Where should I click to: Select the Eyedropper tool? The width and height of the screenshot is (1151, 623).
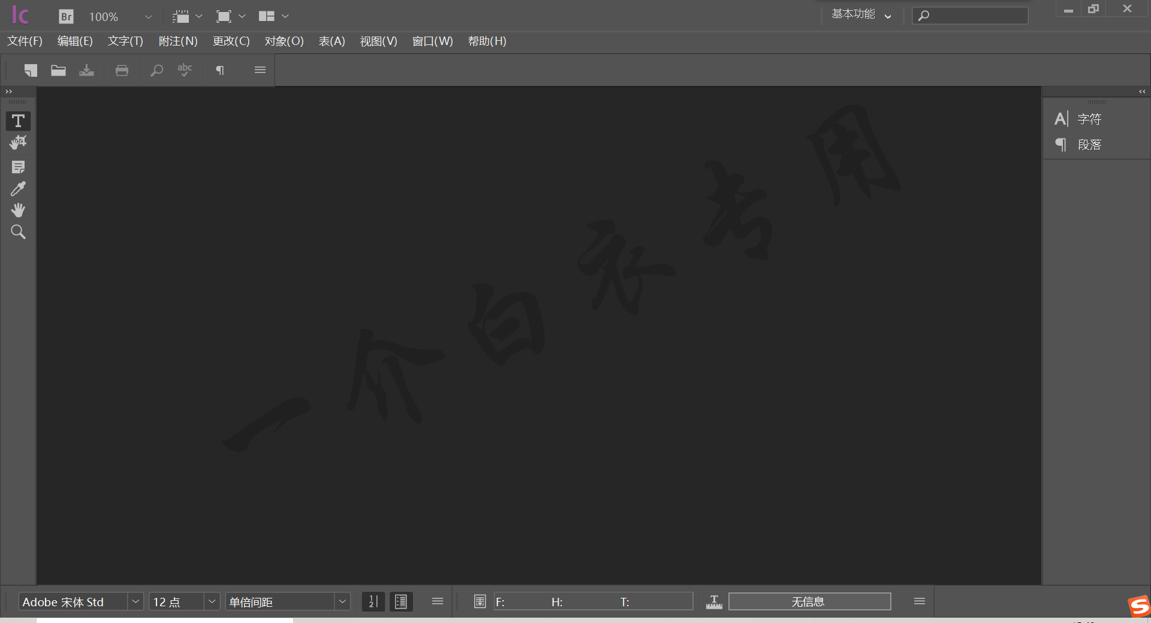18,189
